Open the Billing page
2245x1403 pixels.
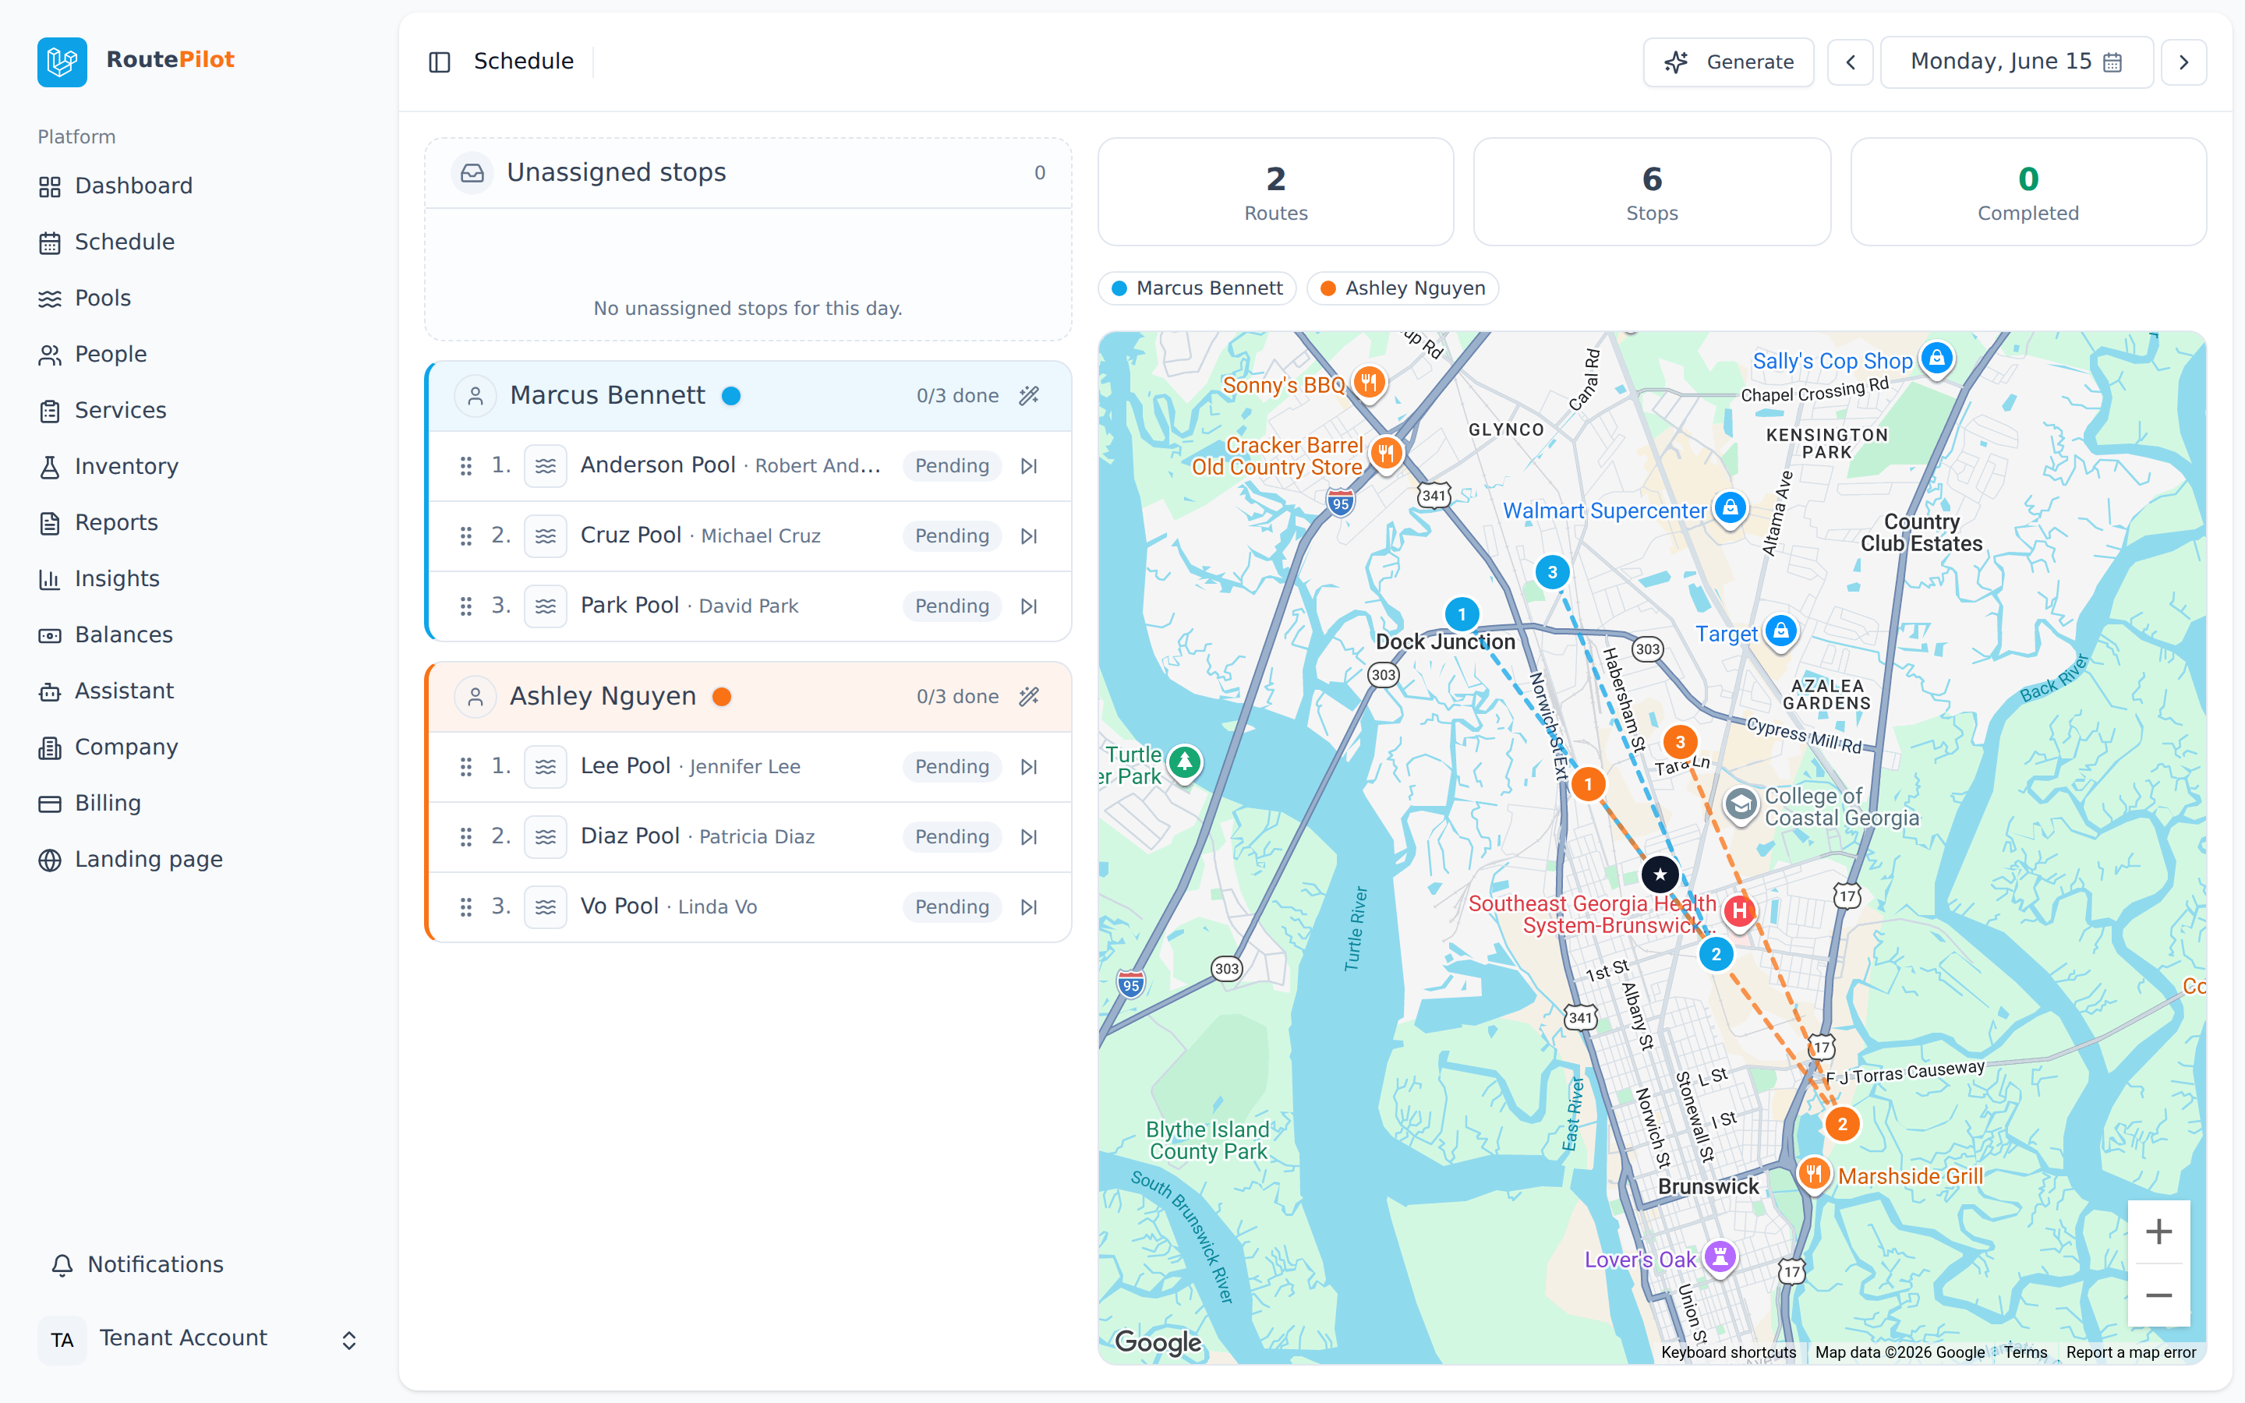coord(108,804)
